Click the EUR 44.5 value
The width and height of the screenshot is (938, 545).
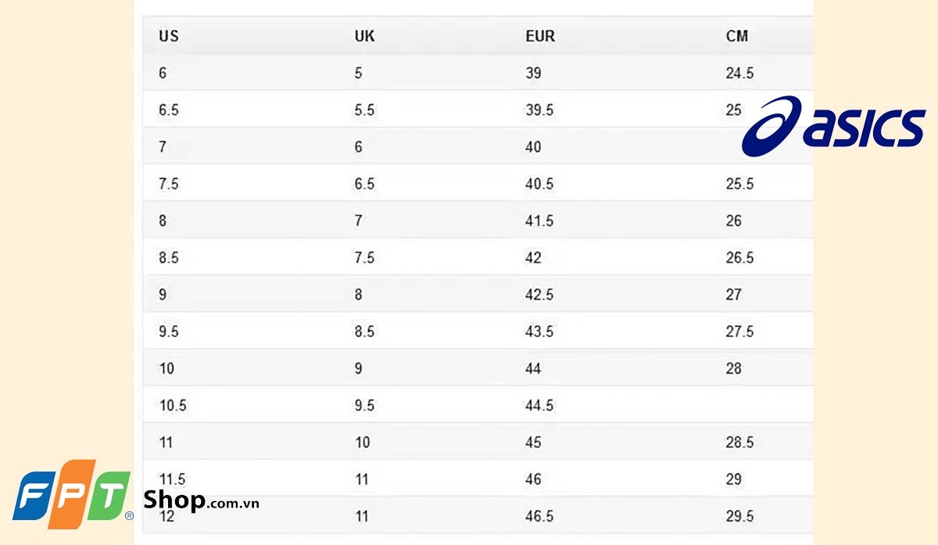click(x=539, y=406)
